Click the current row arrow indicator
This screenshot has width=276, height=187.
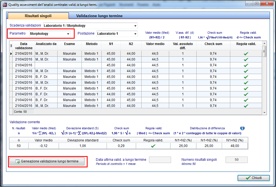(x=11, y=54)
